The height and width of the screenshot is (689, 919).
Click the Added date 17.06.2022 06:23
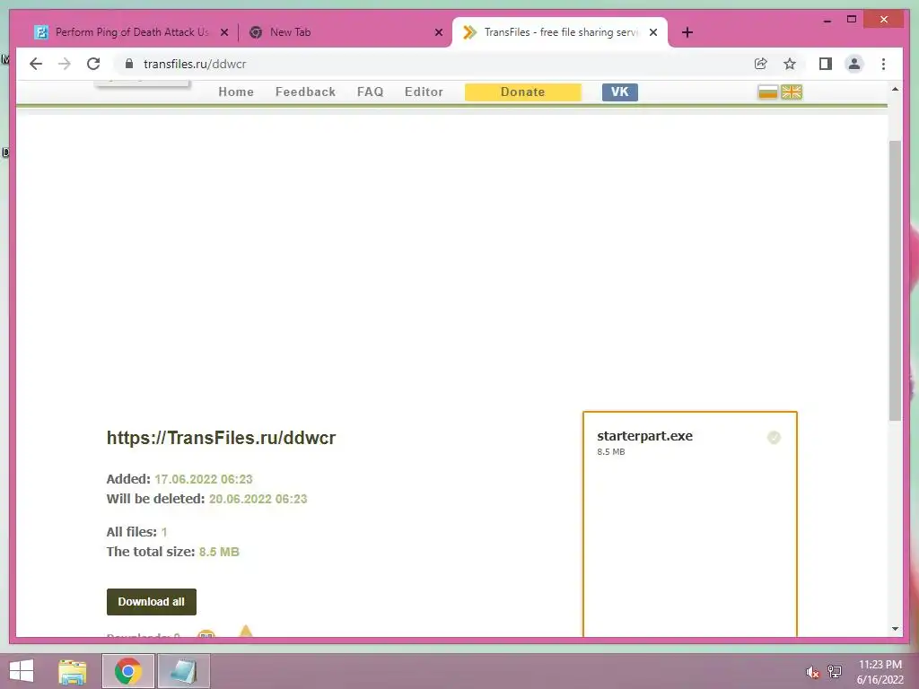(204, 479)
